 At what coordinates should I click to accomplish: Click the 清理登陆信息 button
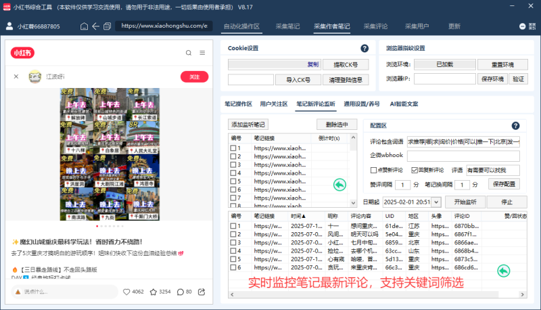pos(346,80)
